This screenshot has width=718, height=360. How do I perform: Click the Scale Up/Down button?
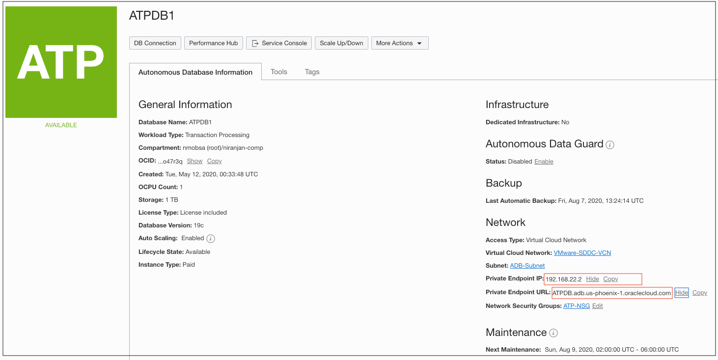(x=341, y=43)
